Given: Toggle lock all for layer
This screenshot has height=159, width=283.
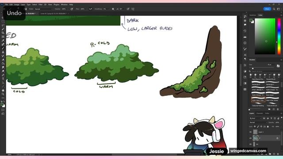Looking at the screenshot, I should (x=268, y=127).
